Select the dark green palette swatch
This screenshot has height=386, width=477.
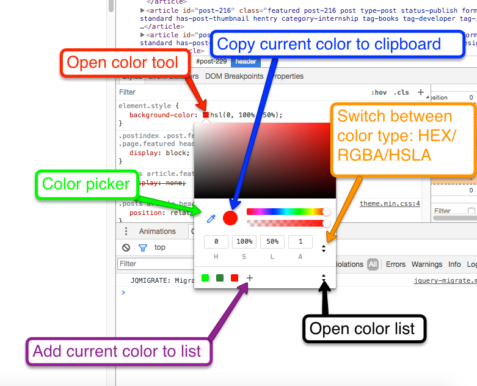[220, 278]
